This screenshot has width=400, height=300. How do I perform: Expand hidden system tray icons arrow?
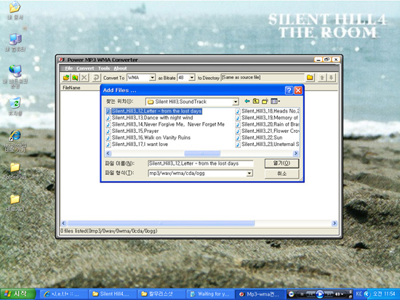tap(367, 294)
